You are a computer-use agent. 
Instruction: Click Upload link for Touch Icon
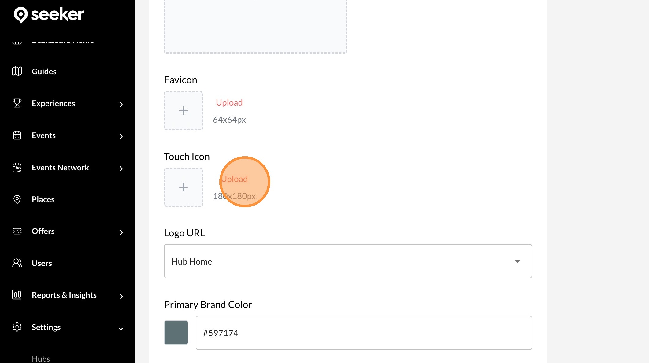pyautogui.click(x=235, y=179)
